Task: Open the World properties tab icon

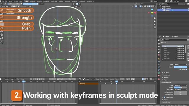Action: click(x=159, y=55)
